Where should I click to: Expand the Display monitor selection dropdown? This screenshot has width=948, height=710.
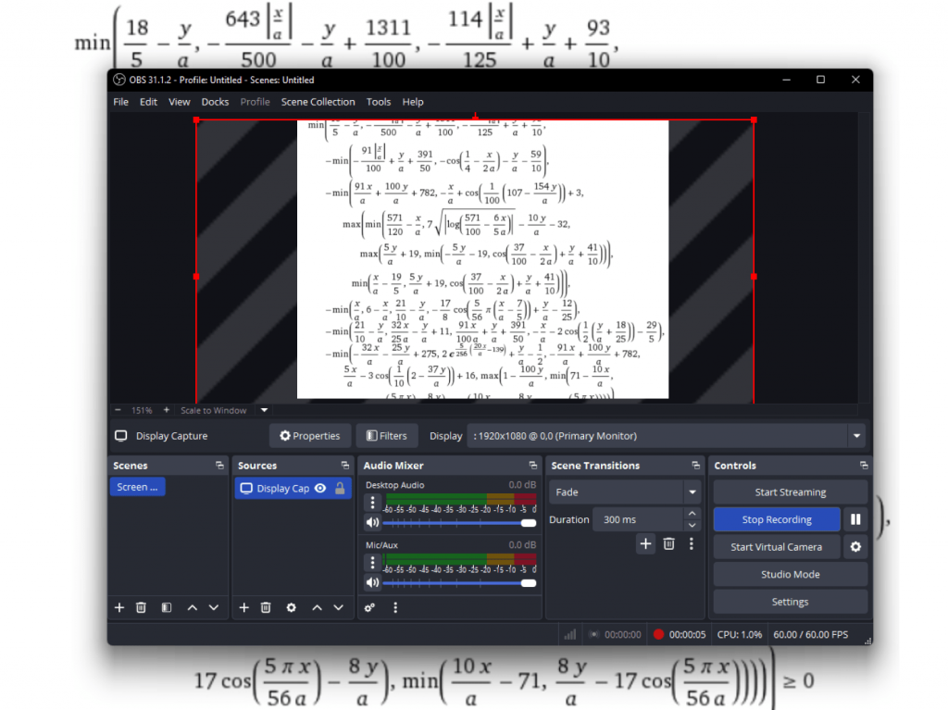pyautogui.click(x=857, y=436)
